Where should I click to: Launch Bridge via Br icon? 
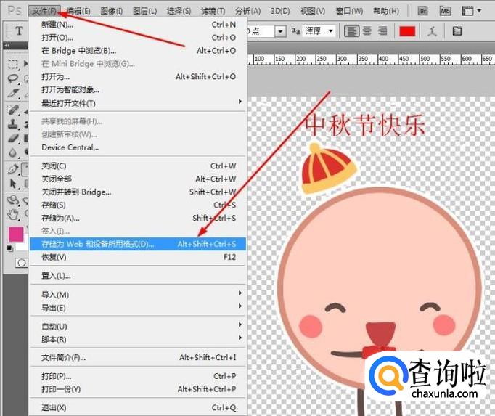[422, 11]
